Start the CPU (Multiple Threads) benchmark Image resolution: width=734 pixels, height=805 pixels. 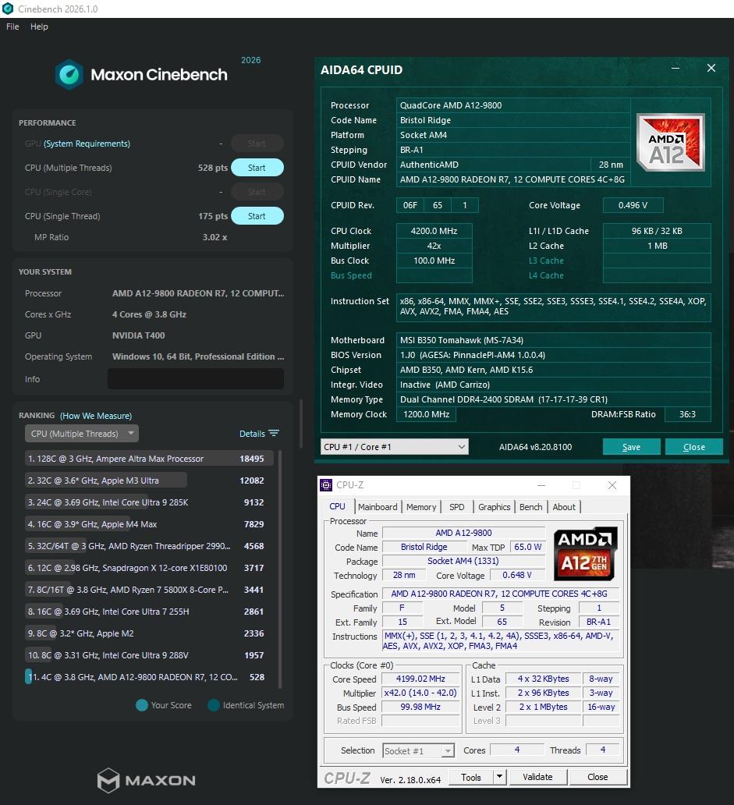(257, 168)
